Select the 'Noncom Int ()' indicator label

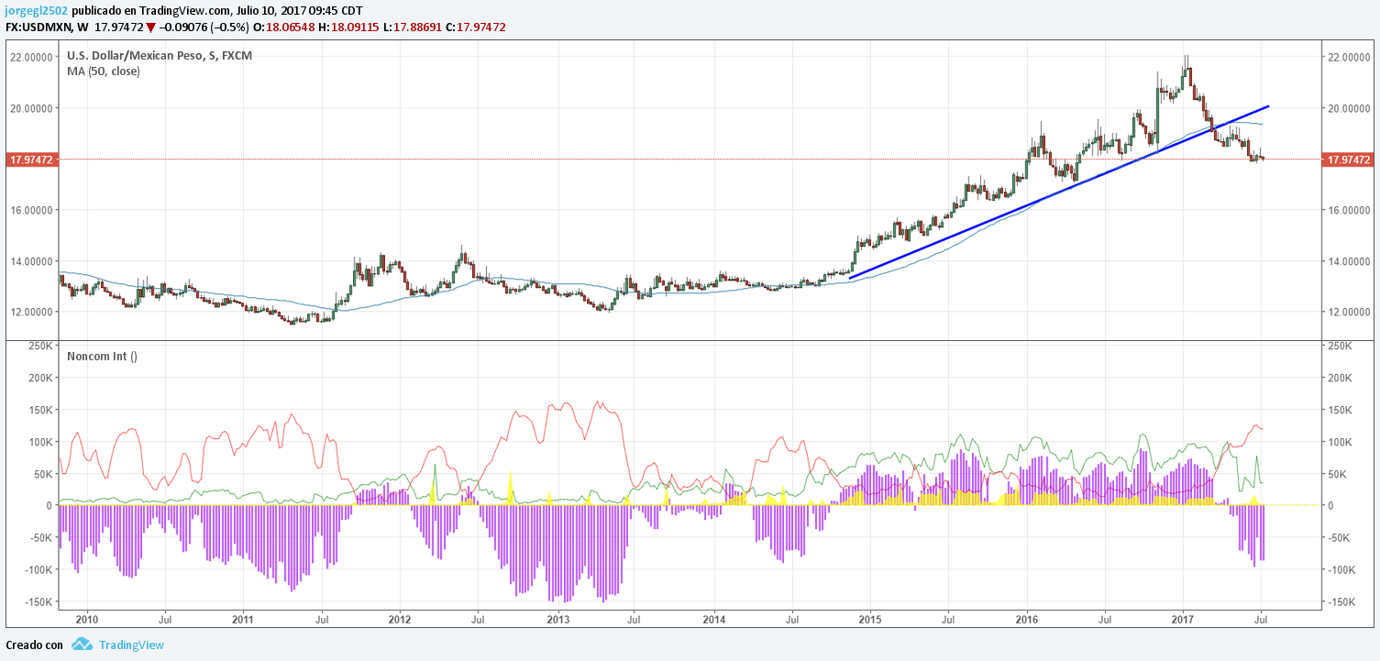(x=102, y=356)
